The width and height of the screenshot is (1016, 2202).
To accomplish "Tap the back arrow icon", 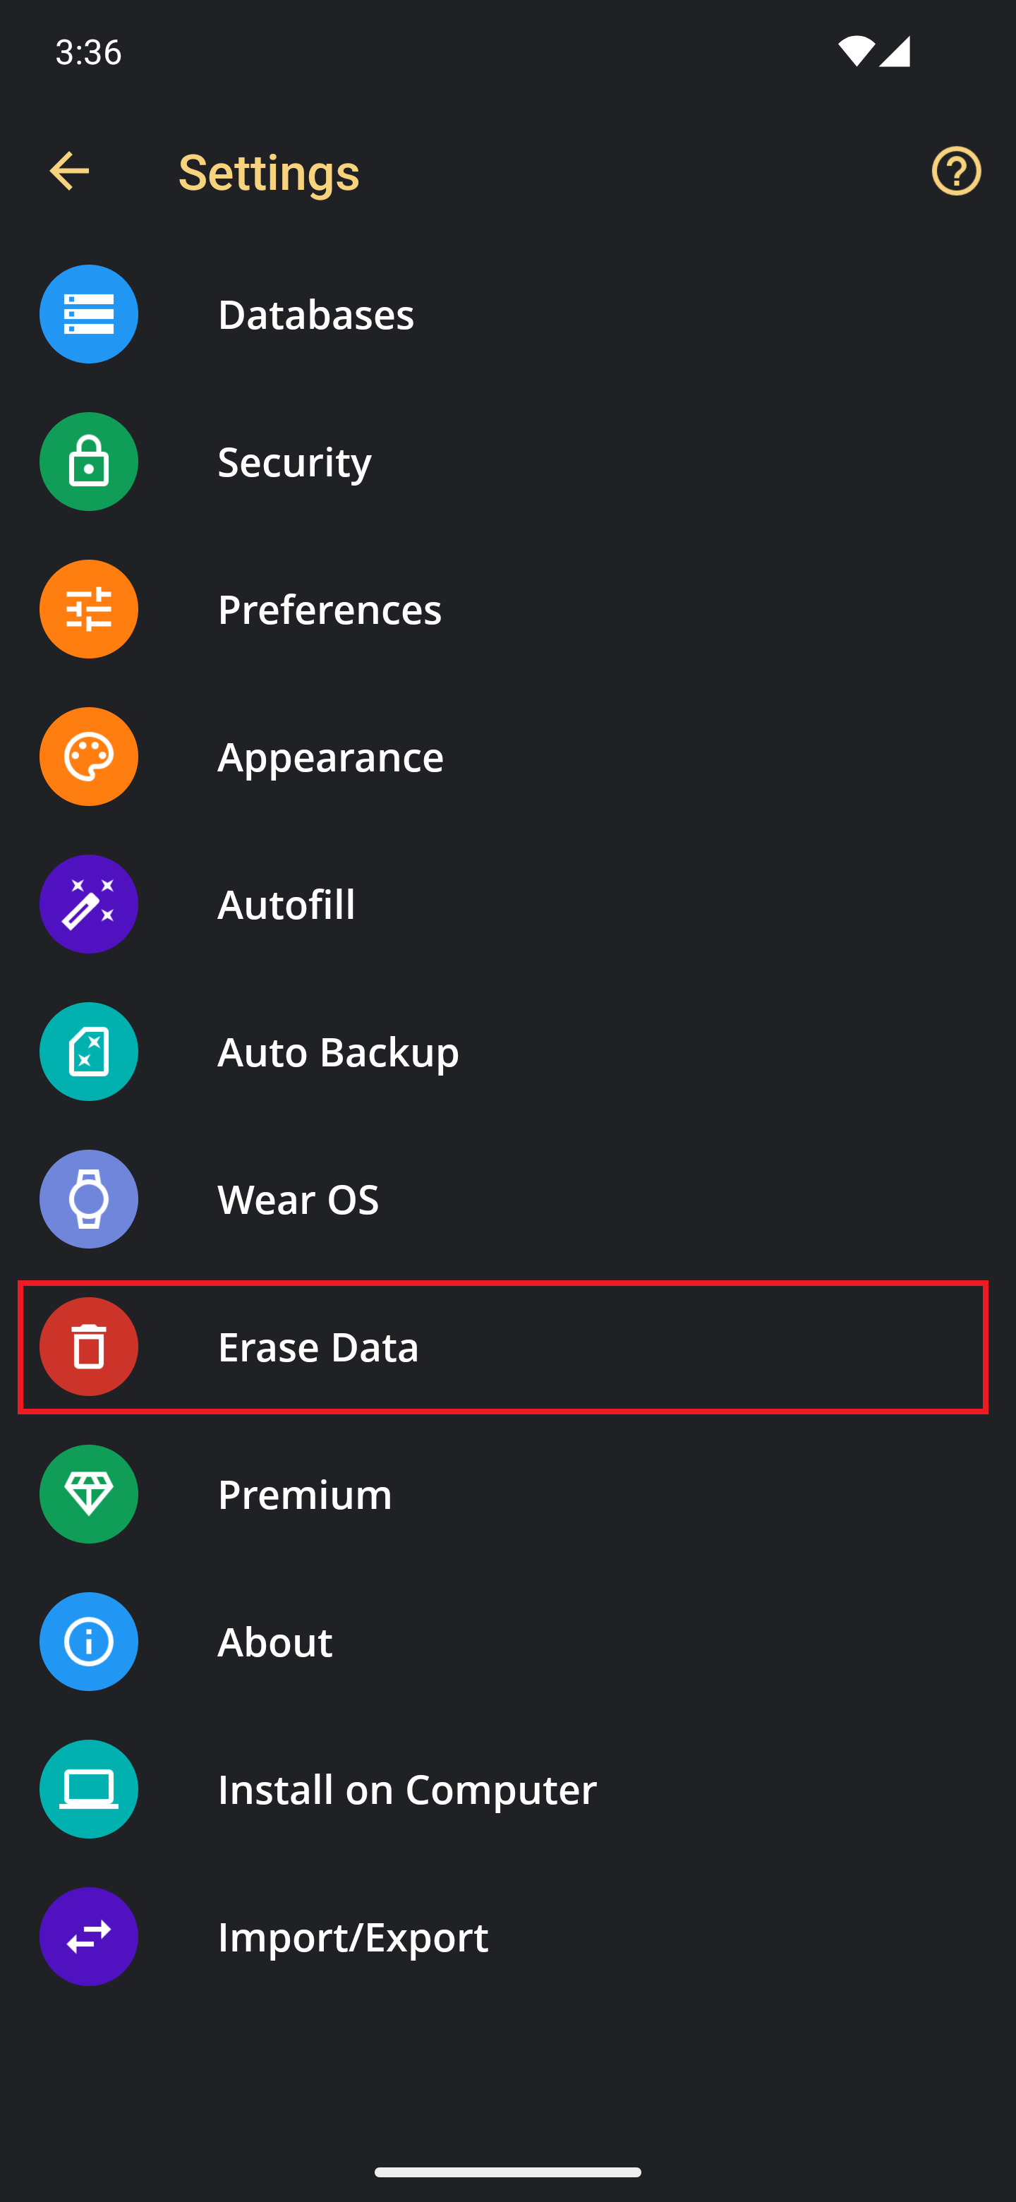I will (69, 171).
